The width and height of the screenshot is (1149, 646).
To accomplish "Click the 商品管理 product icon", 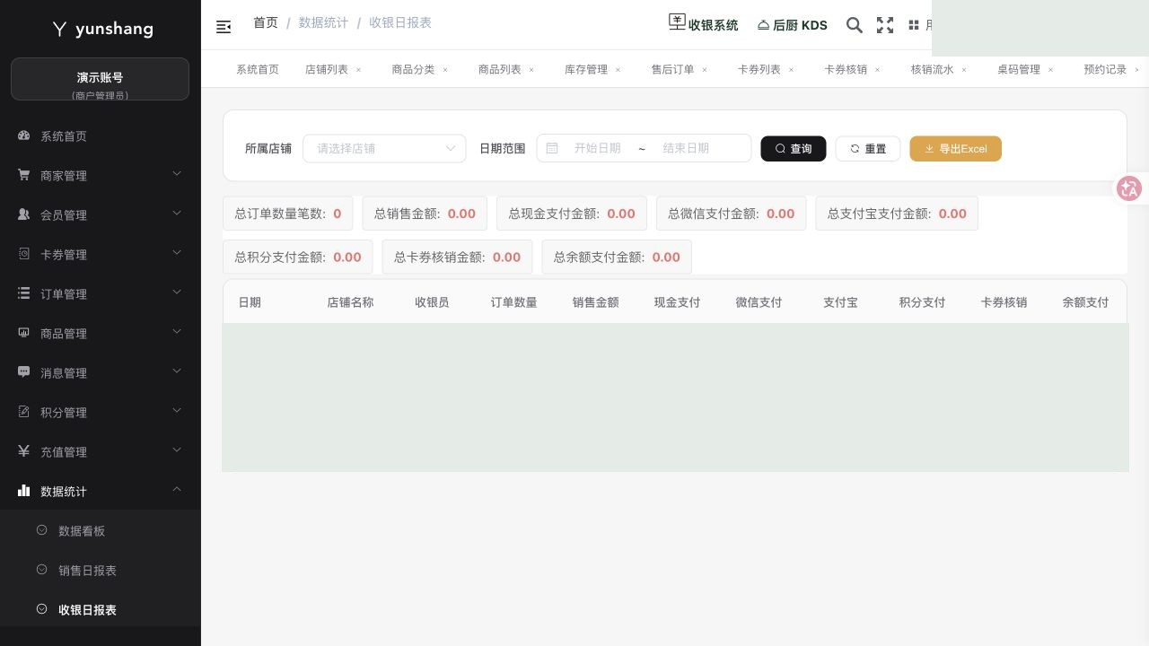I will [x=24, y=333].
